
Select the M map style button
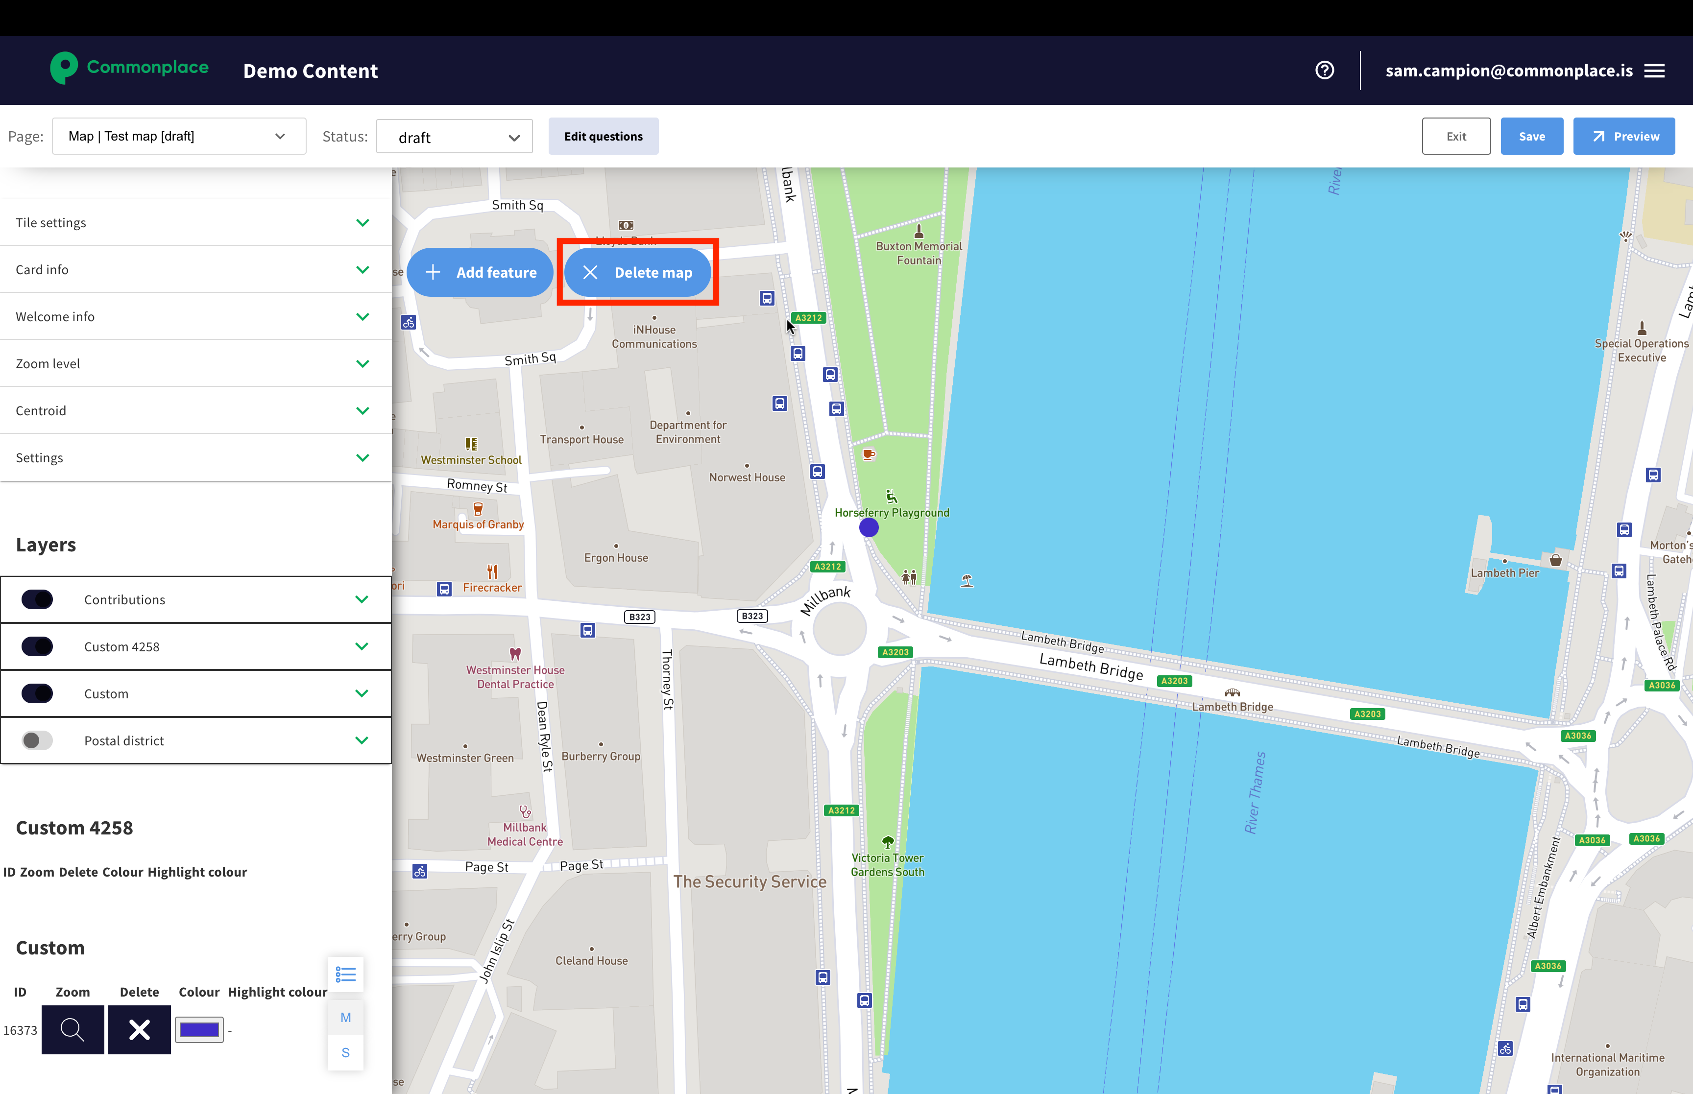[346, 1017]
